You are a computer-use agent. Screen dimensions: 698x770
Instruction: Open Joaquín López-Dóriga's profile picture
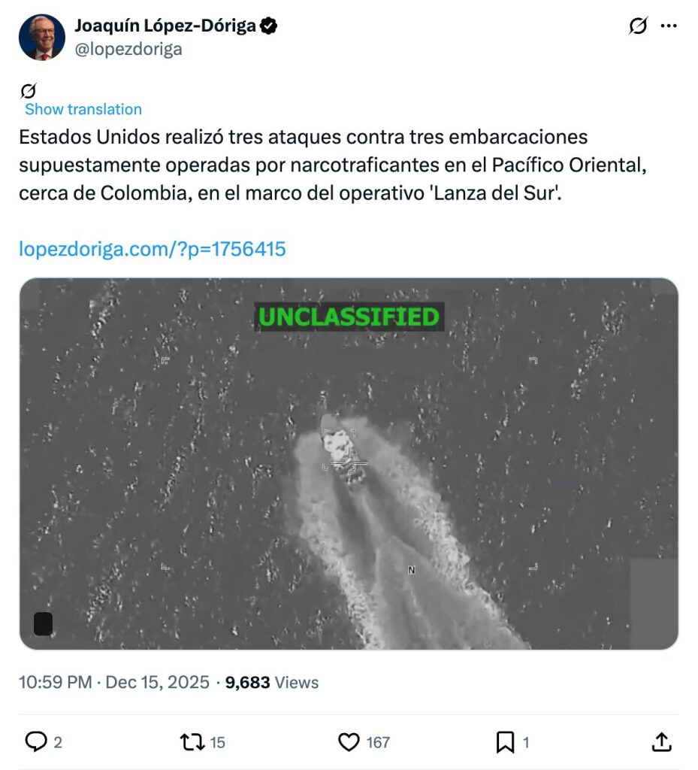[41, 38]
